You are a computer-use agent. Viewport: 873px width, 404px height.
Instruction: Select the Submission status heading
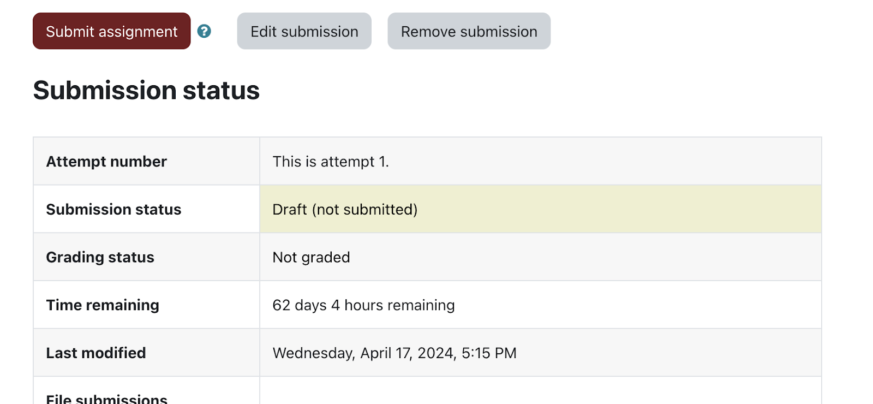(146, 90)
